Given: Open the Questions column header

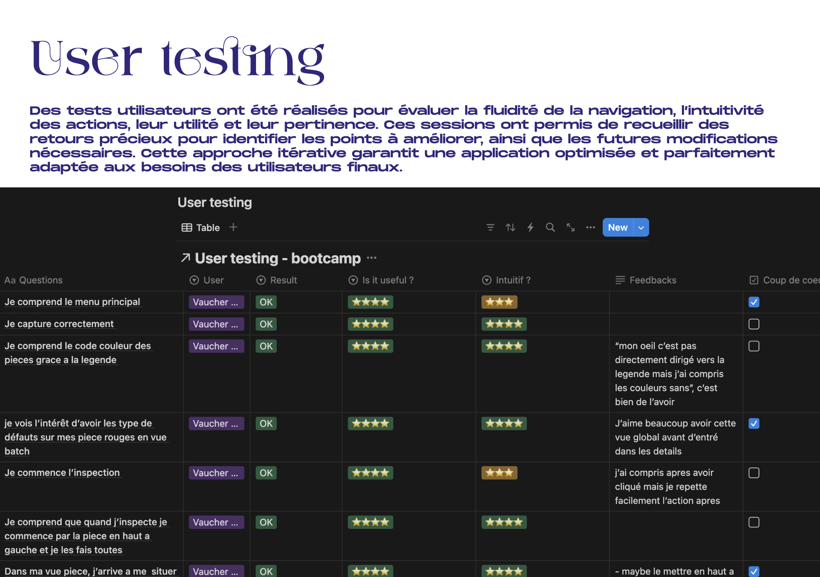Looking at the screenshot, I should (34, 280).
